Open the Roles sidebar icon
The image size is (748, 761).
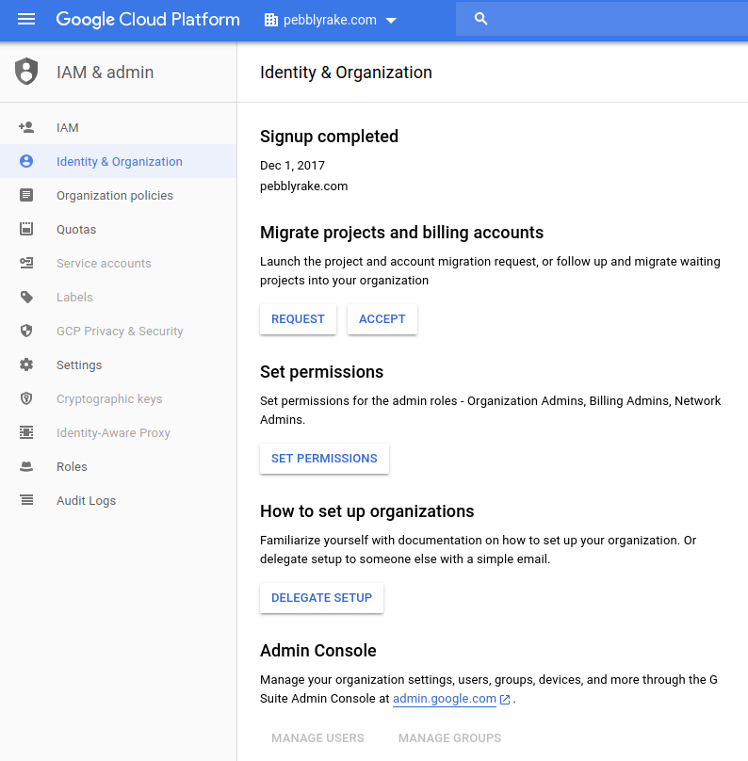click(x=26, y=466)
